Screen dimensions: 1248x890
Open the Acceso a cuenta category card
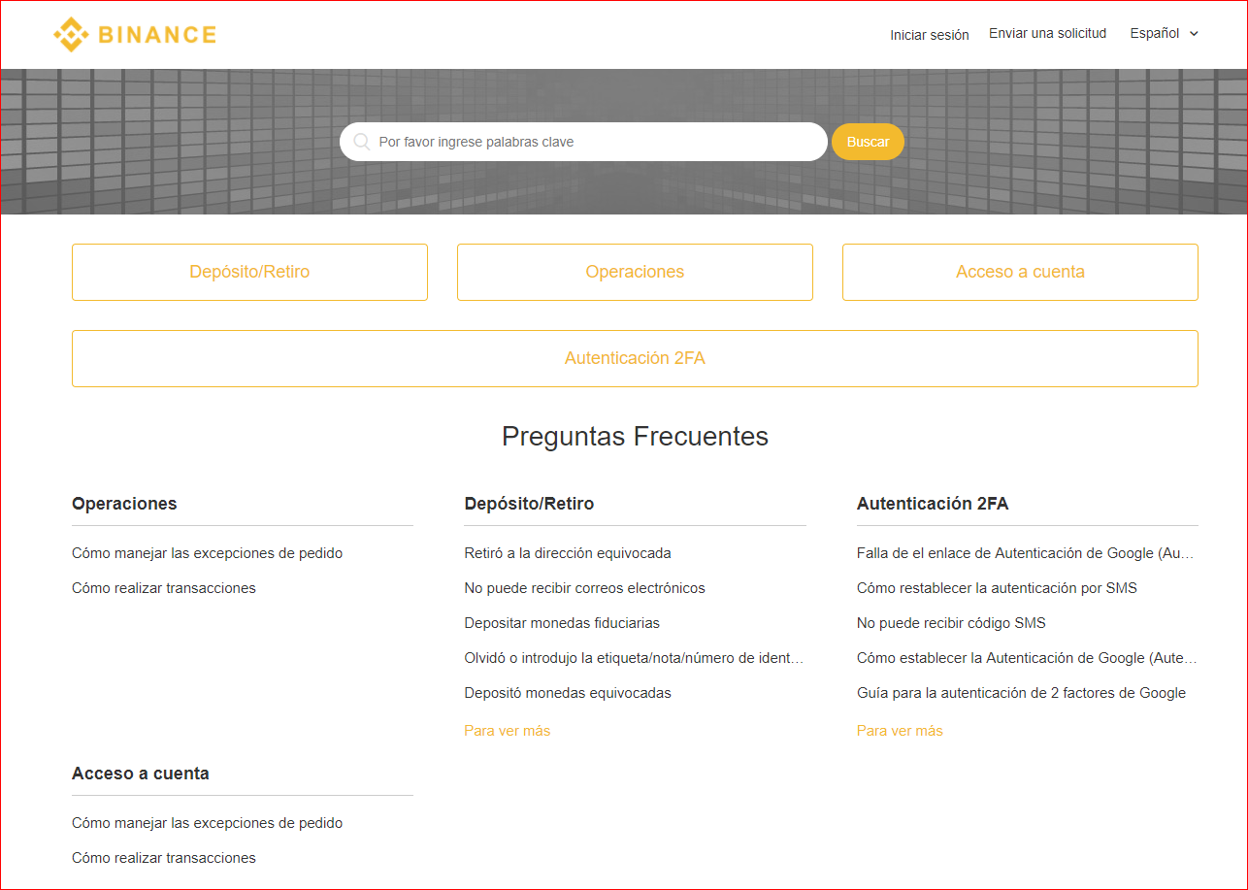[1020, 272]
